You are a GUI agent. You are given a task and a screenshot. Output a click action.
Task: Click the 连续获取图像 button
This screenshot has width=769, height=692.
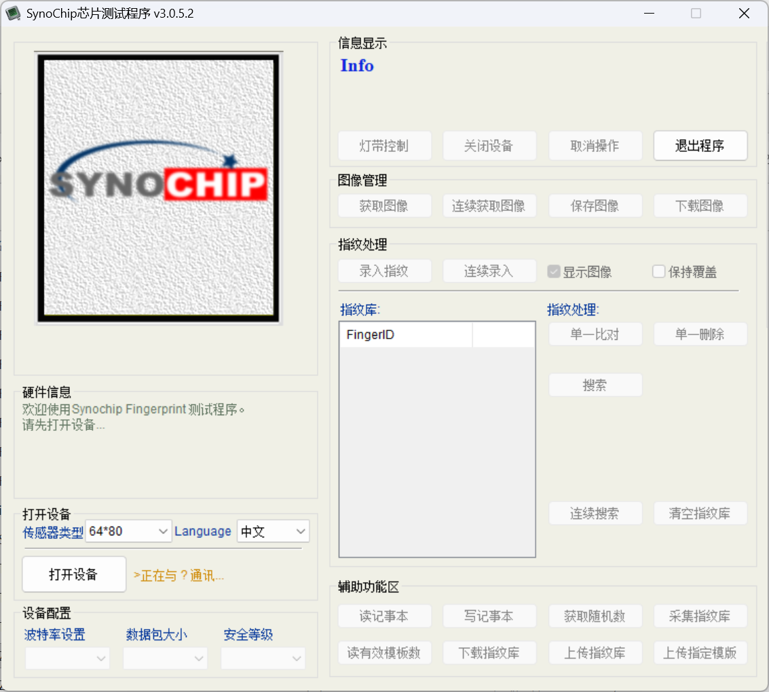pyautogui.click(x=489, y=206)
